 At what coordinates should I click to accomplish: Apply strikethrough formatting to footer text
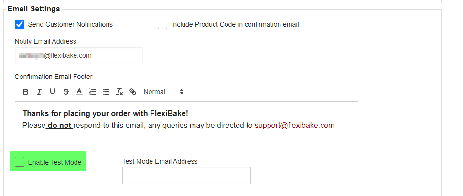click(x=66, y=92)
